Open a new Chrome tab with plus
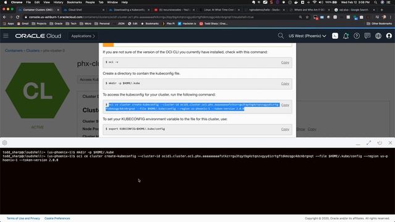Screen dimensions: 395x222 (382, 10)
